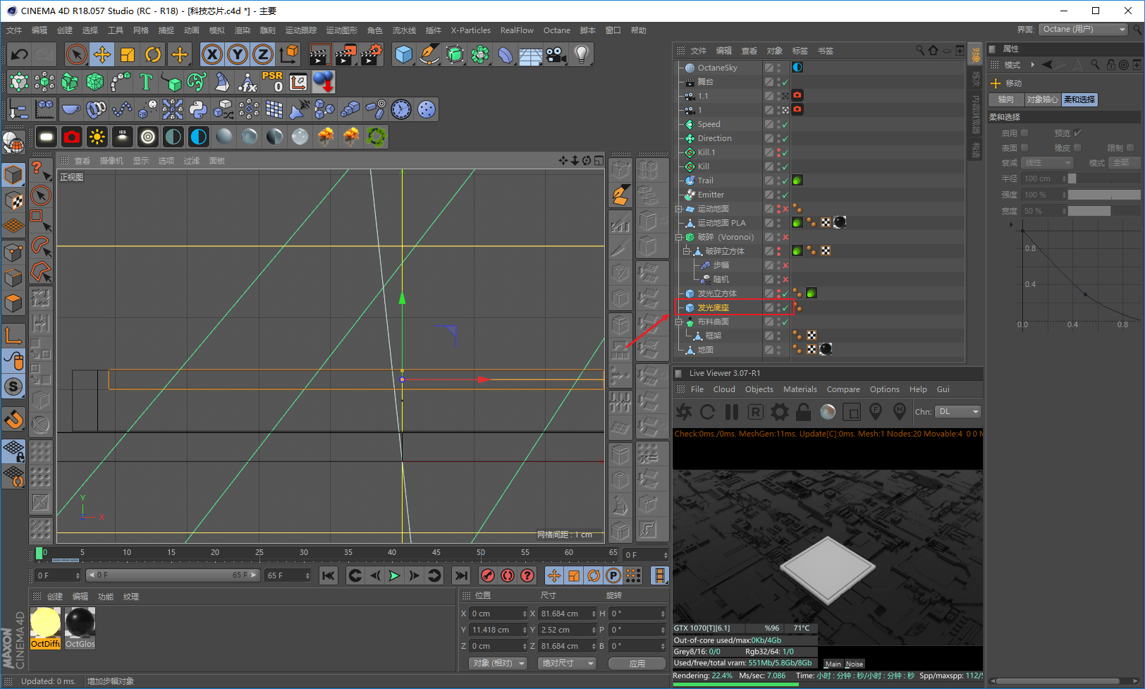Pause rendering in Live Viewer
Image resolution: width=1145 pixels, height=689 pixels.
tap(732, 412)
